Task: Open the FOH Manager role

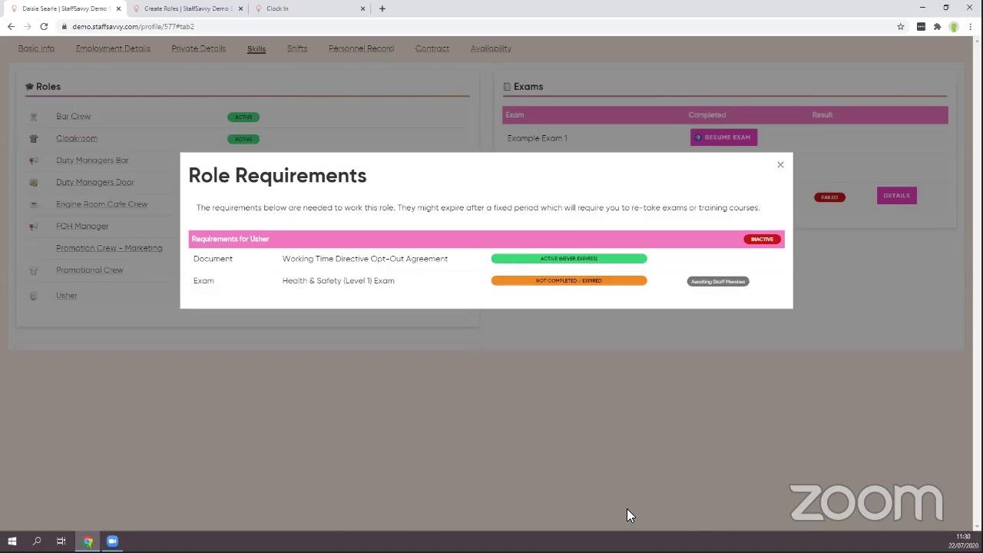Action: [82, 226]
